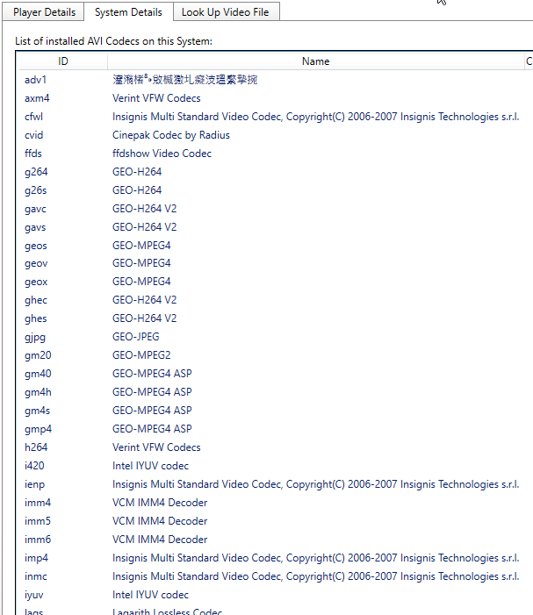Select the ienp codec ID
533x615 pixels.
click(35, 484)
